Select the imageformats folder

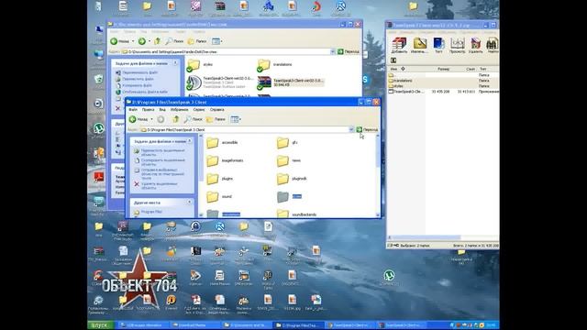pos(225,160)
